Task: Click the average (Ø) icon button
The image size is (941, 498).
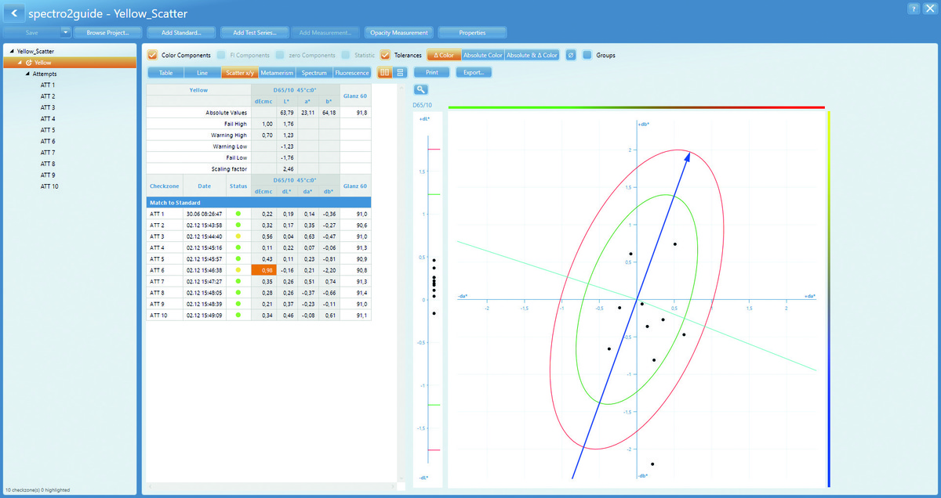Action: coord(571,56)
